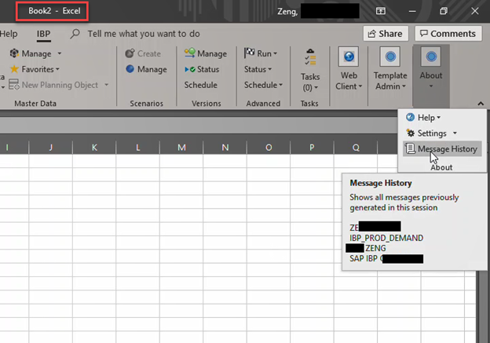490x343 pixels.
Task: Expand the Favorites dropdown arrow
Action: 57,69
